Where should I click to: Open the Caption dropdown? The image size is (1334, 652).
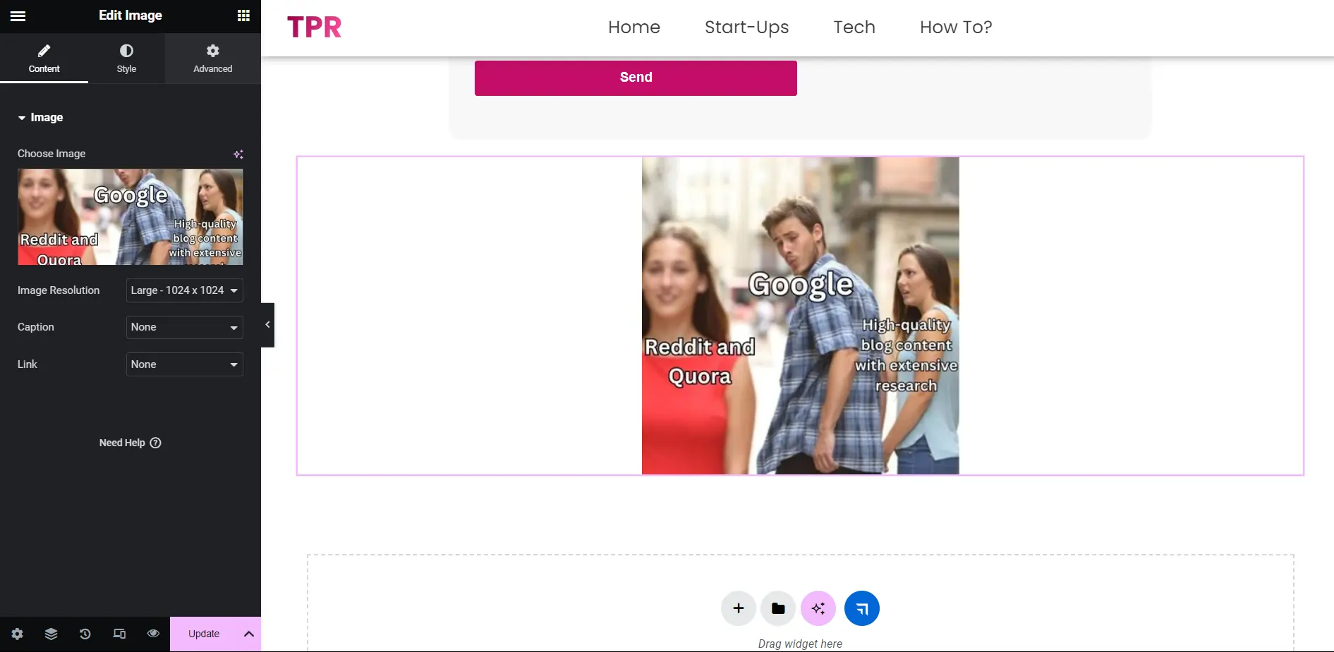185,327
